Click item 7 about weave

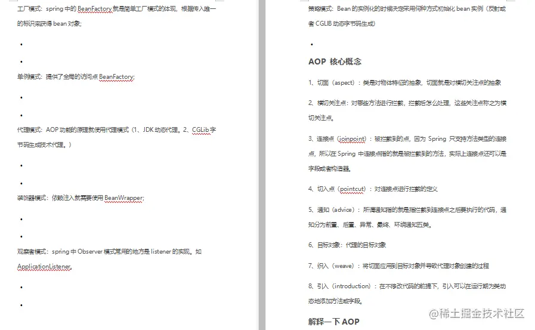(398, 266)
